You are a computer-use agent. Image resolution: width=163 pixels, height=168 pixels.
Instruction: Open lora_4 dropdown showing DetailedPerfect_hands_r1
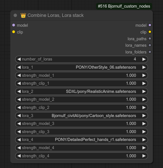82,140
